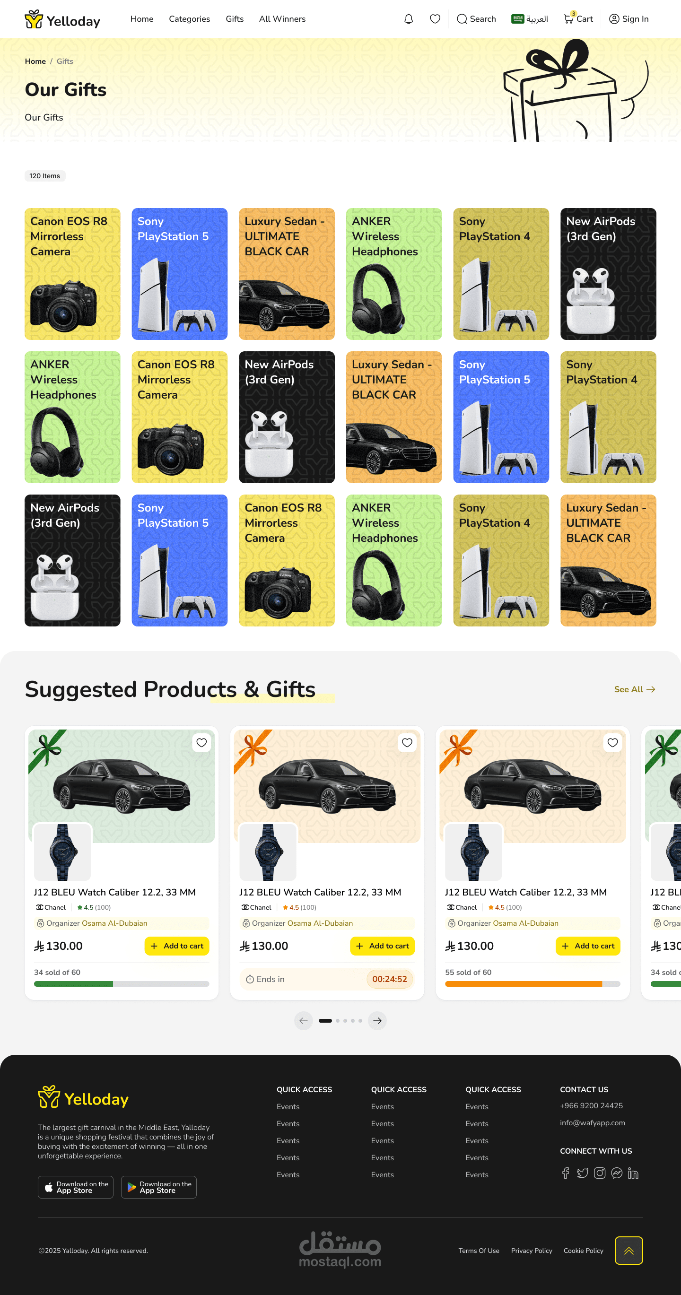Image resolution: width=681 pixels, height=1295 pixels.
Task: Switch language to العربية
Action: tap(529, 19)
